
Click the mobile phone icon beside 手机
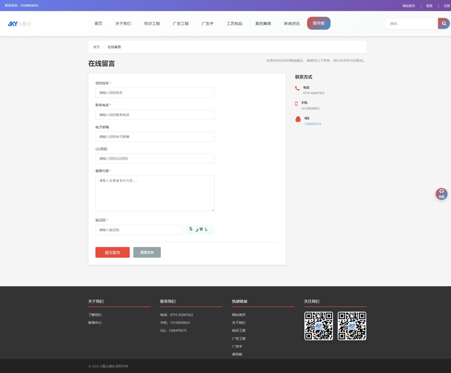coord(297,104)
